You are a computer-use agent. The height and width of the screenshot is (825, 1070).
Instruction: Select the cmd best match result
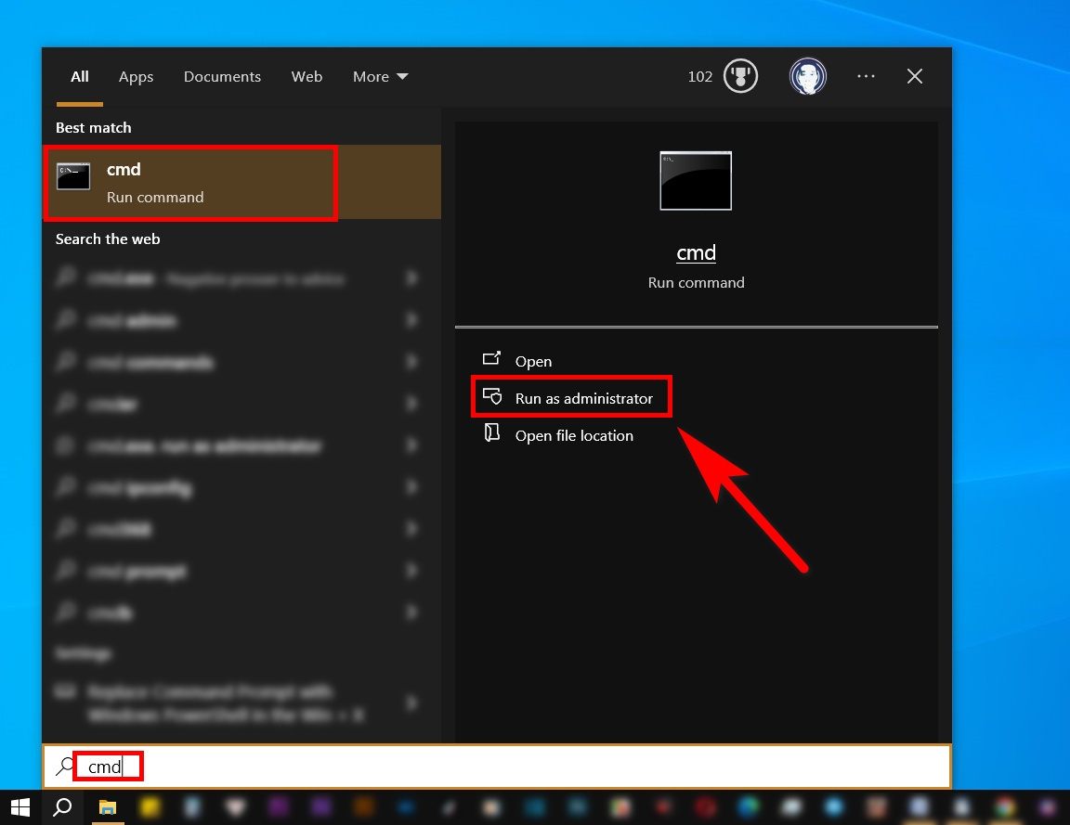241,182
